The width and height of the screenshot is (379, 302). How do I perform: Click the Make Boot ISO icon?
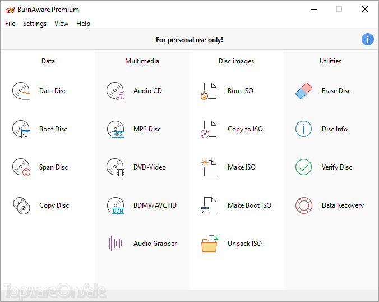pos(209,205)
